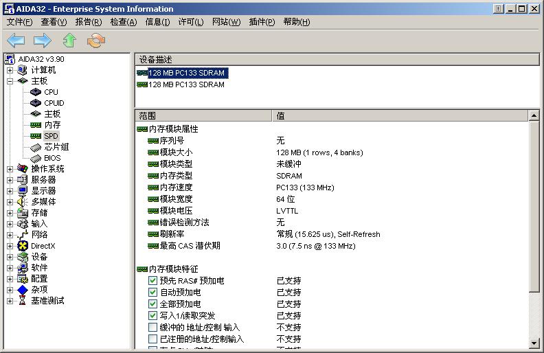
Task: Open the 报告(R) menu
Action: click(89, 22)
